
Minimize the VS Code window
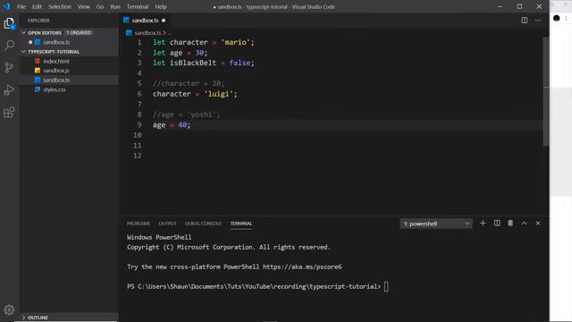pyautogui.click(x=500, y=6)
